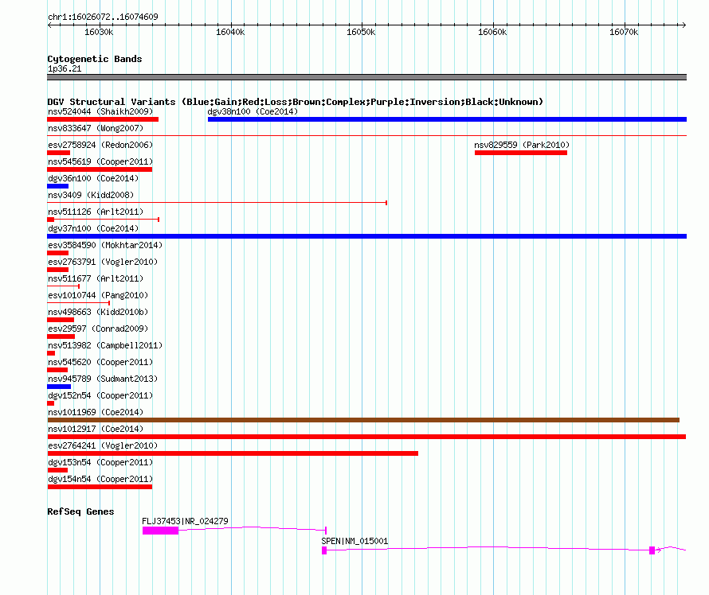This screenshot has height=595, width=709.
Task: Select the red bar under nsv524044
Action: coord(103,119)
